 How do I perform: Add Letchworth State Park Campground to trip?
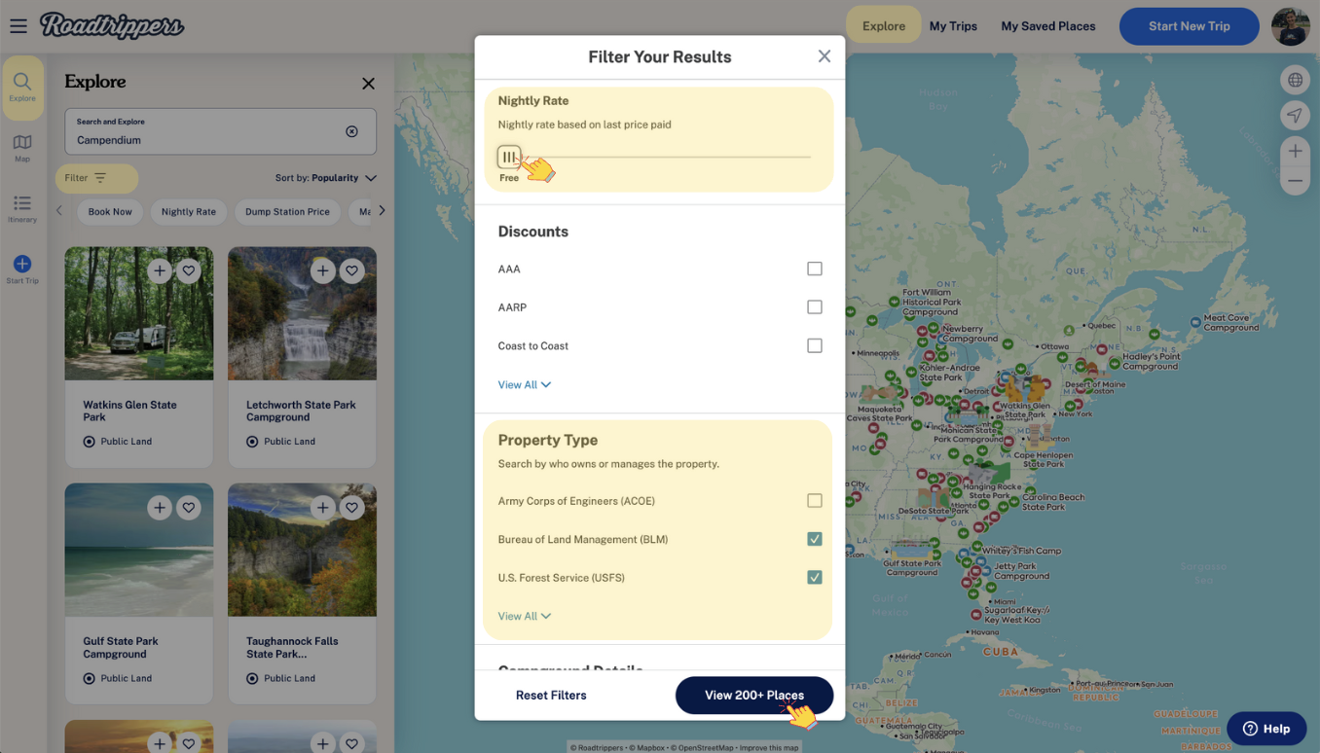323,271
